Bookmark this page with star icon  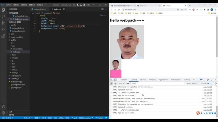click(185, 9)
